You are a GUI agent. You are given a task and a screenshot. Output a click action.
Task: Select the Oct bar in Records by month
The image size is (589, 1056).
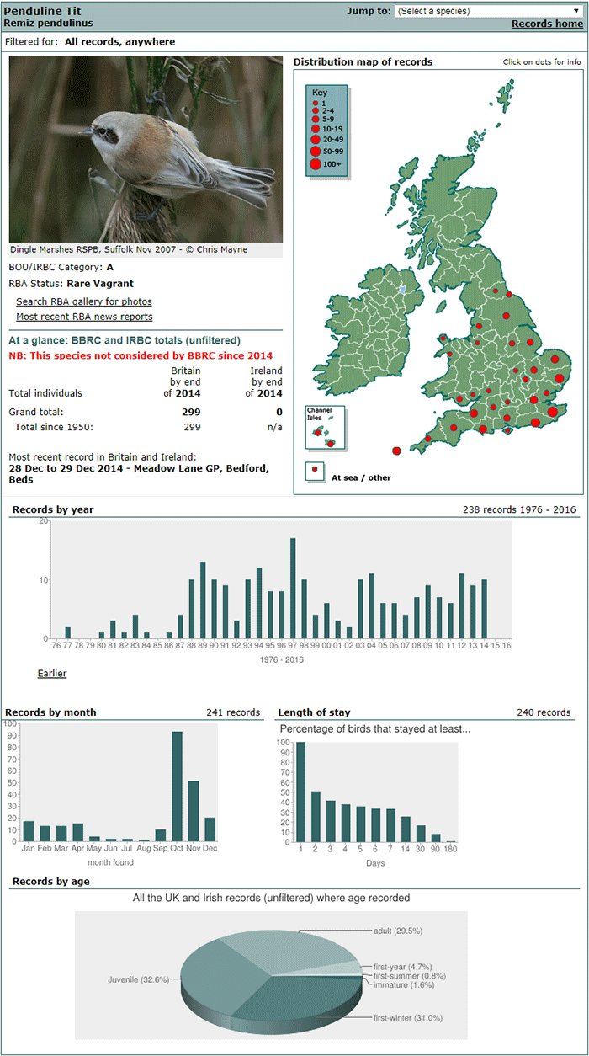coord(178,786)
